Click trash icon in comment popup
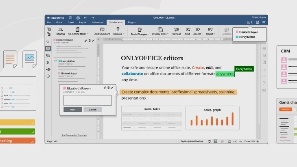 click(x=109, y=88)
